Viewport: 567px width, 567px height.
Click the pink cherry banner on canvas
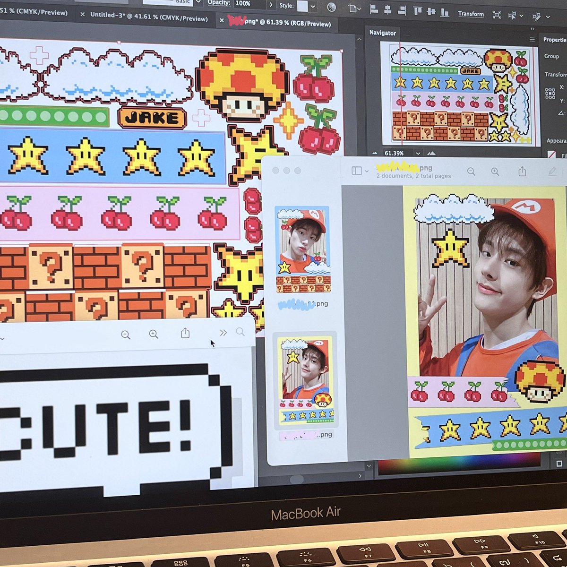point(119,214)
